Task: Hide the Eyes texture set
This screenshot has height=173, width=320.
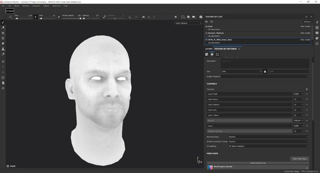Action: point(207,26)
